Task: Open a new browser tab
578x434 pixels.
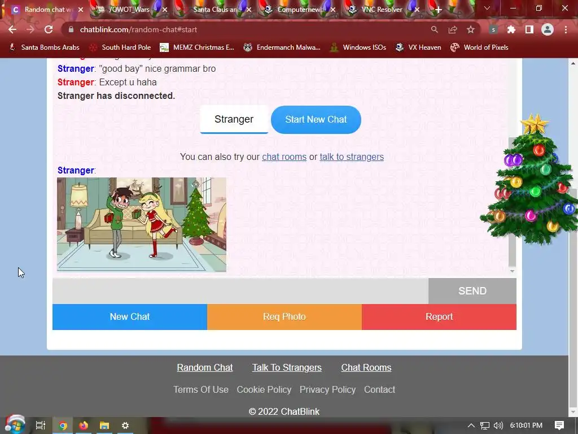Action: 438,10
